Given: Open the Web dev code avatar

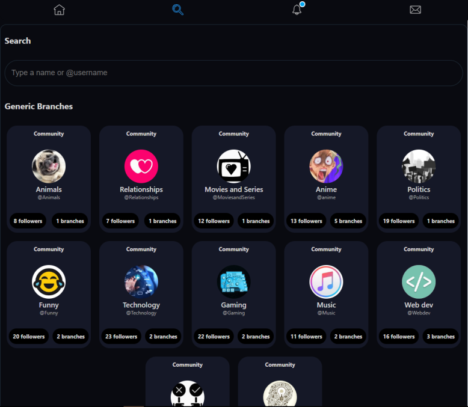Looking at the screenshot, I should 419,282.
